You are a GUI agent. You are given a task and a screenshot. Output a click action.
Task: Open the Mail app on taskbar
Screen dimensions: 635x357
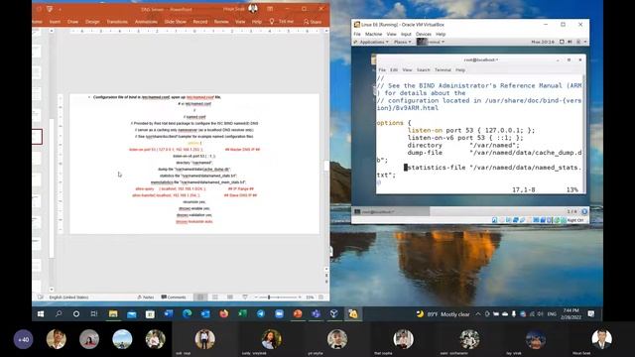(131, 314)
